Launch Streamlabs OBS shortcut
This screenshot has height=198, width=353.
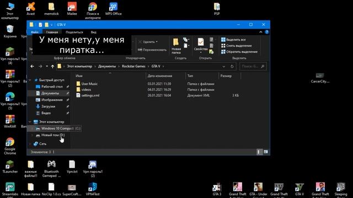tap(10, 190)
